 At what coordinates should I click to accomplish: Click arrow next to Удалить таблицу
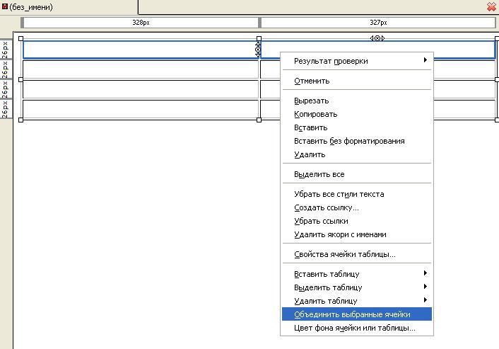coord(425,299)
